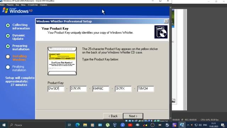Click the first Product Key field DW3CF

pyautogui.click(x=56, y=89)
